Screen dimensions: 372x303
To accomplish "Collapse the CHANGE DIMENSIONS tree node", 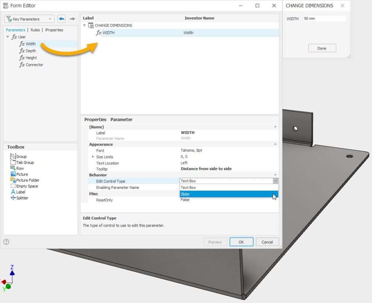I will pyautogui.click(x=84, y=25).
